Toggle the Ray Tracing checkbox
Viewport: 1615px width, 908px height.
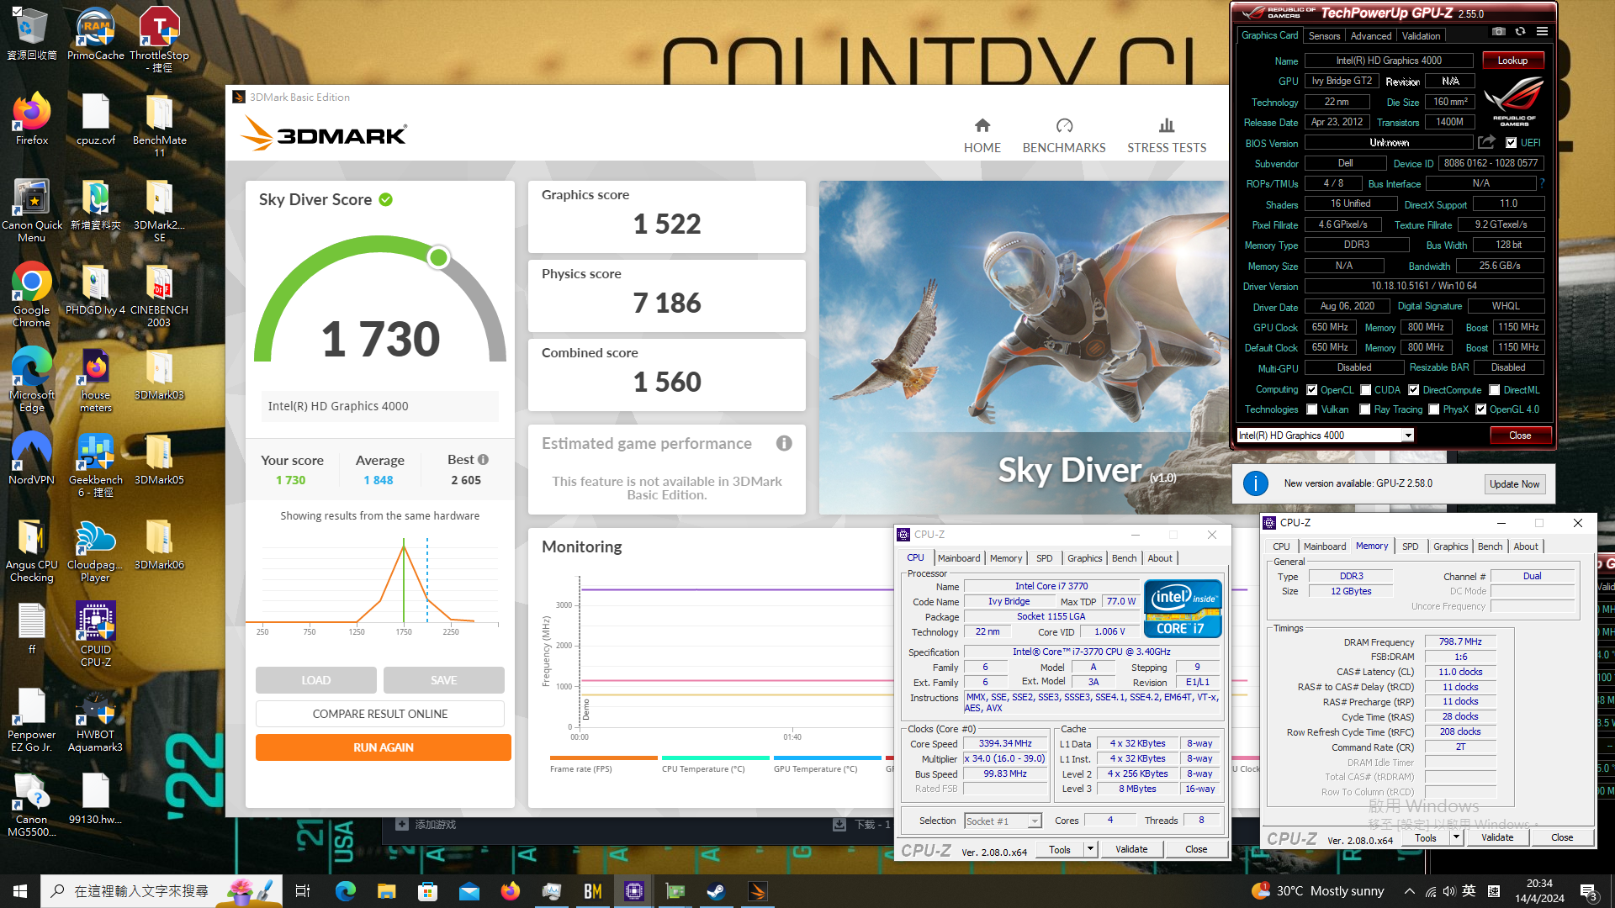tap(1365, 409)
